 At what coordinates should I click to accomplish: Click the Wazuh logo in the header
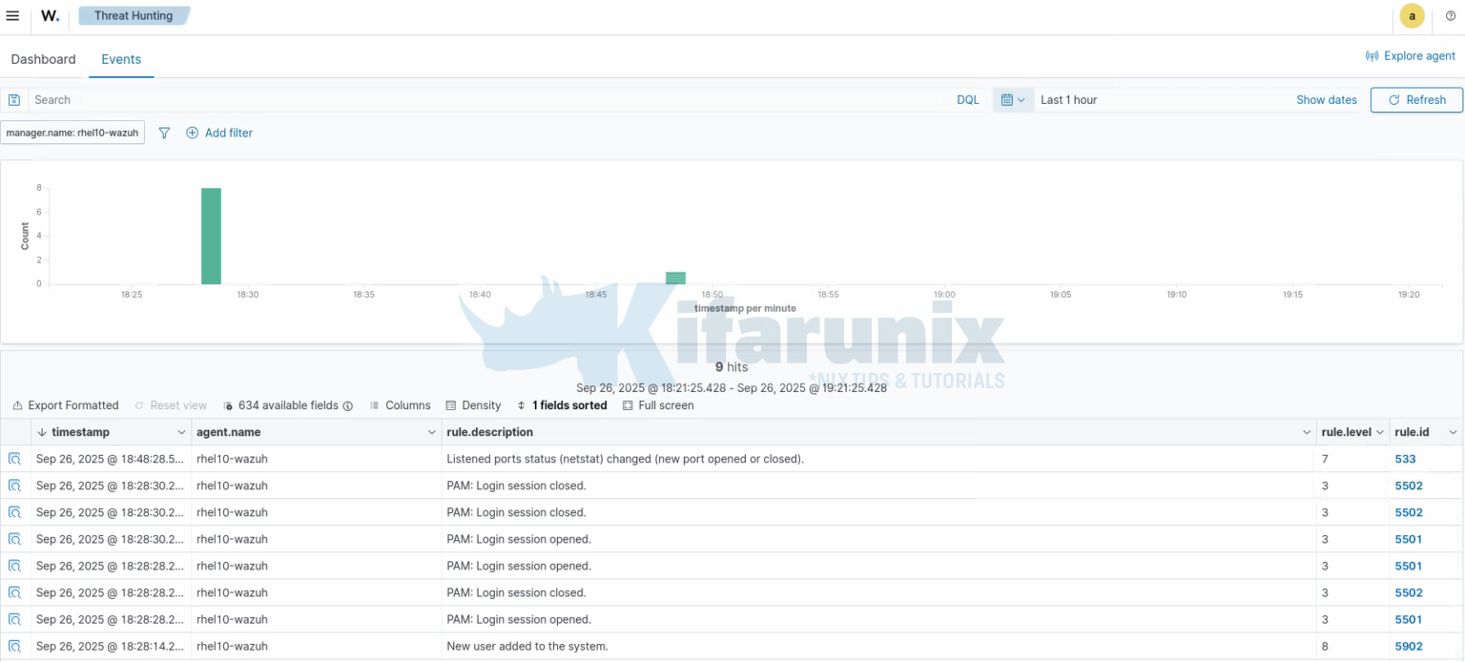coord(49,15)
